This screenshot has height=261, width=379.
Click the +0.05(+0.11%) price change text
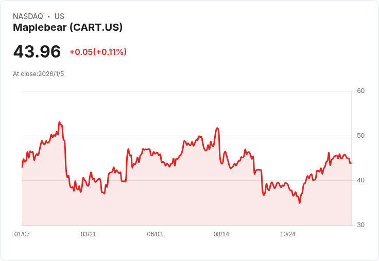click(x=98, y=52)
